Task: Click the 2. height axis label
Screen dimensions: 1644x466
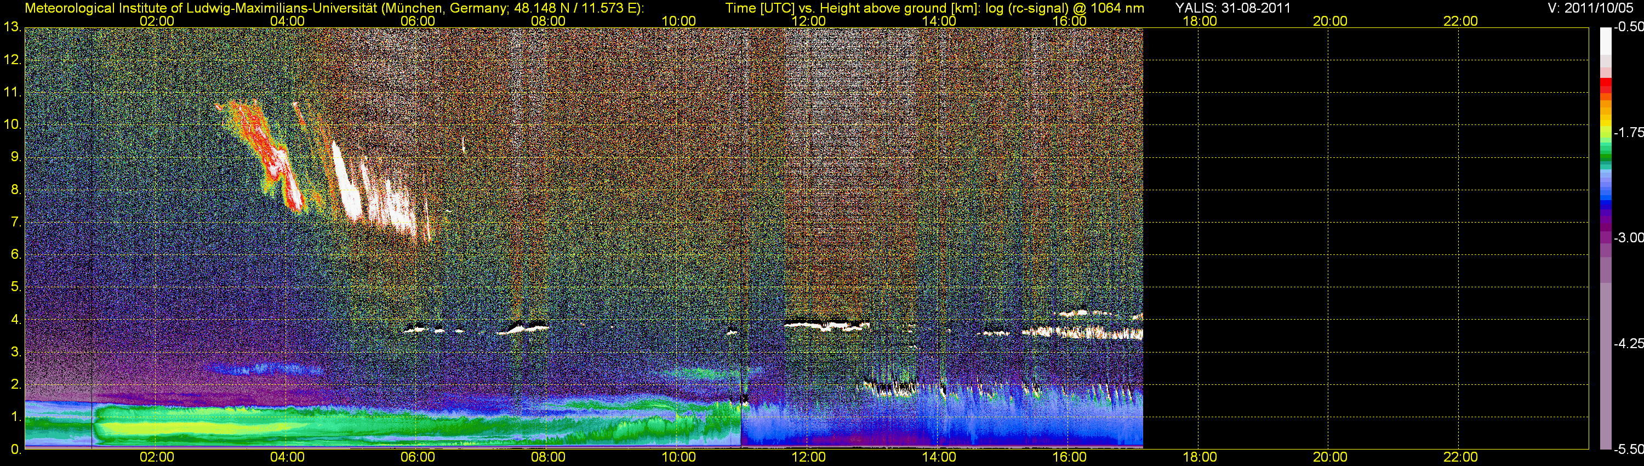Action: [x=16, y=384]
